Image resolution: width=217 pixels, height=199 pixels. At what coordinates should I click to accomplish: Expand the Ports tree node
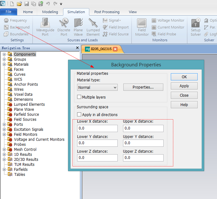click(x=4, y=125)
